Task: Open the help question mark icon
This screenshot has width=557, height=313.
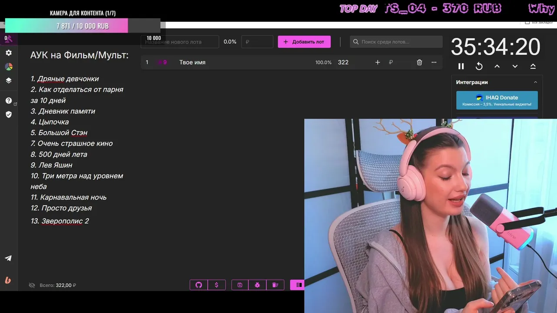Action: pos(9,100)
